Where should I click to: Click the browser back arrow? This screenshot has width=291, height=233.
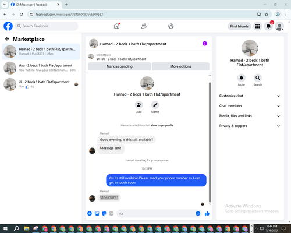pyautogui.click(x=5, y=15)
